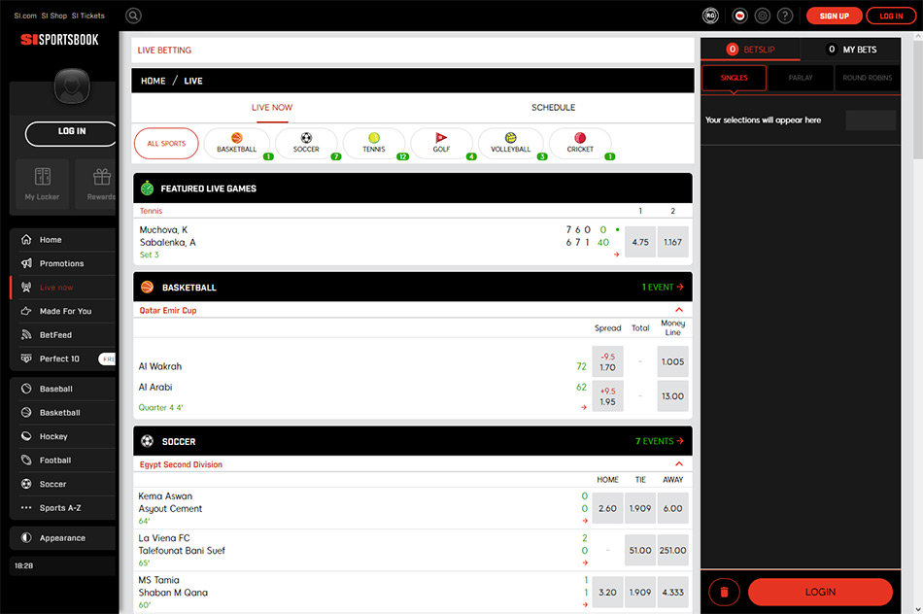Click the SI Sportsbook logo
923x614 pixels.
[x=59, y=40]
